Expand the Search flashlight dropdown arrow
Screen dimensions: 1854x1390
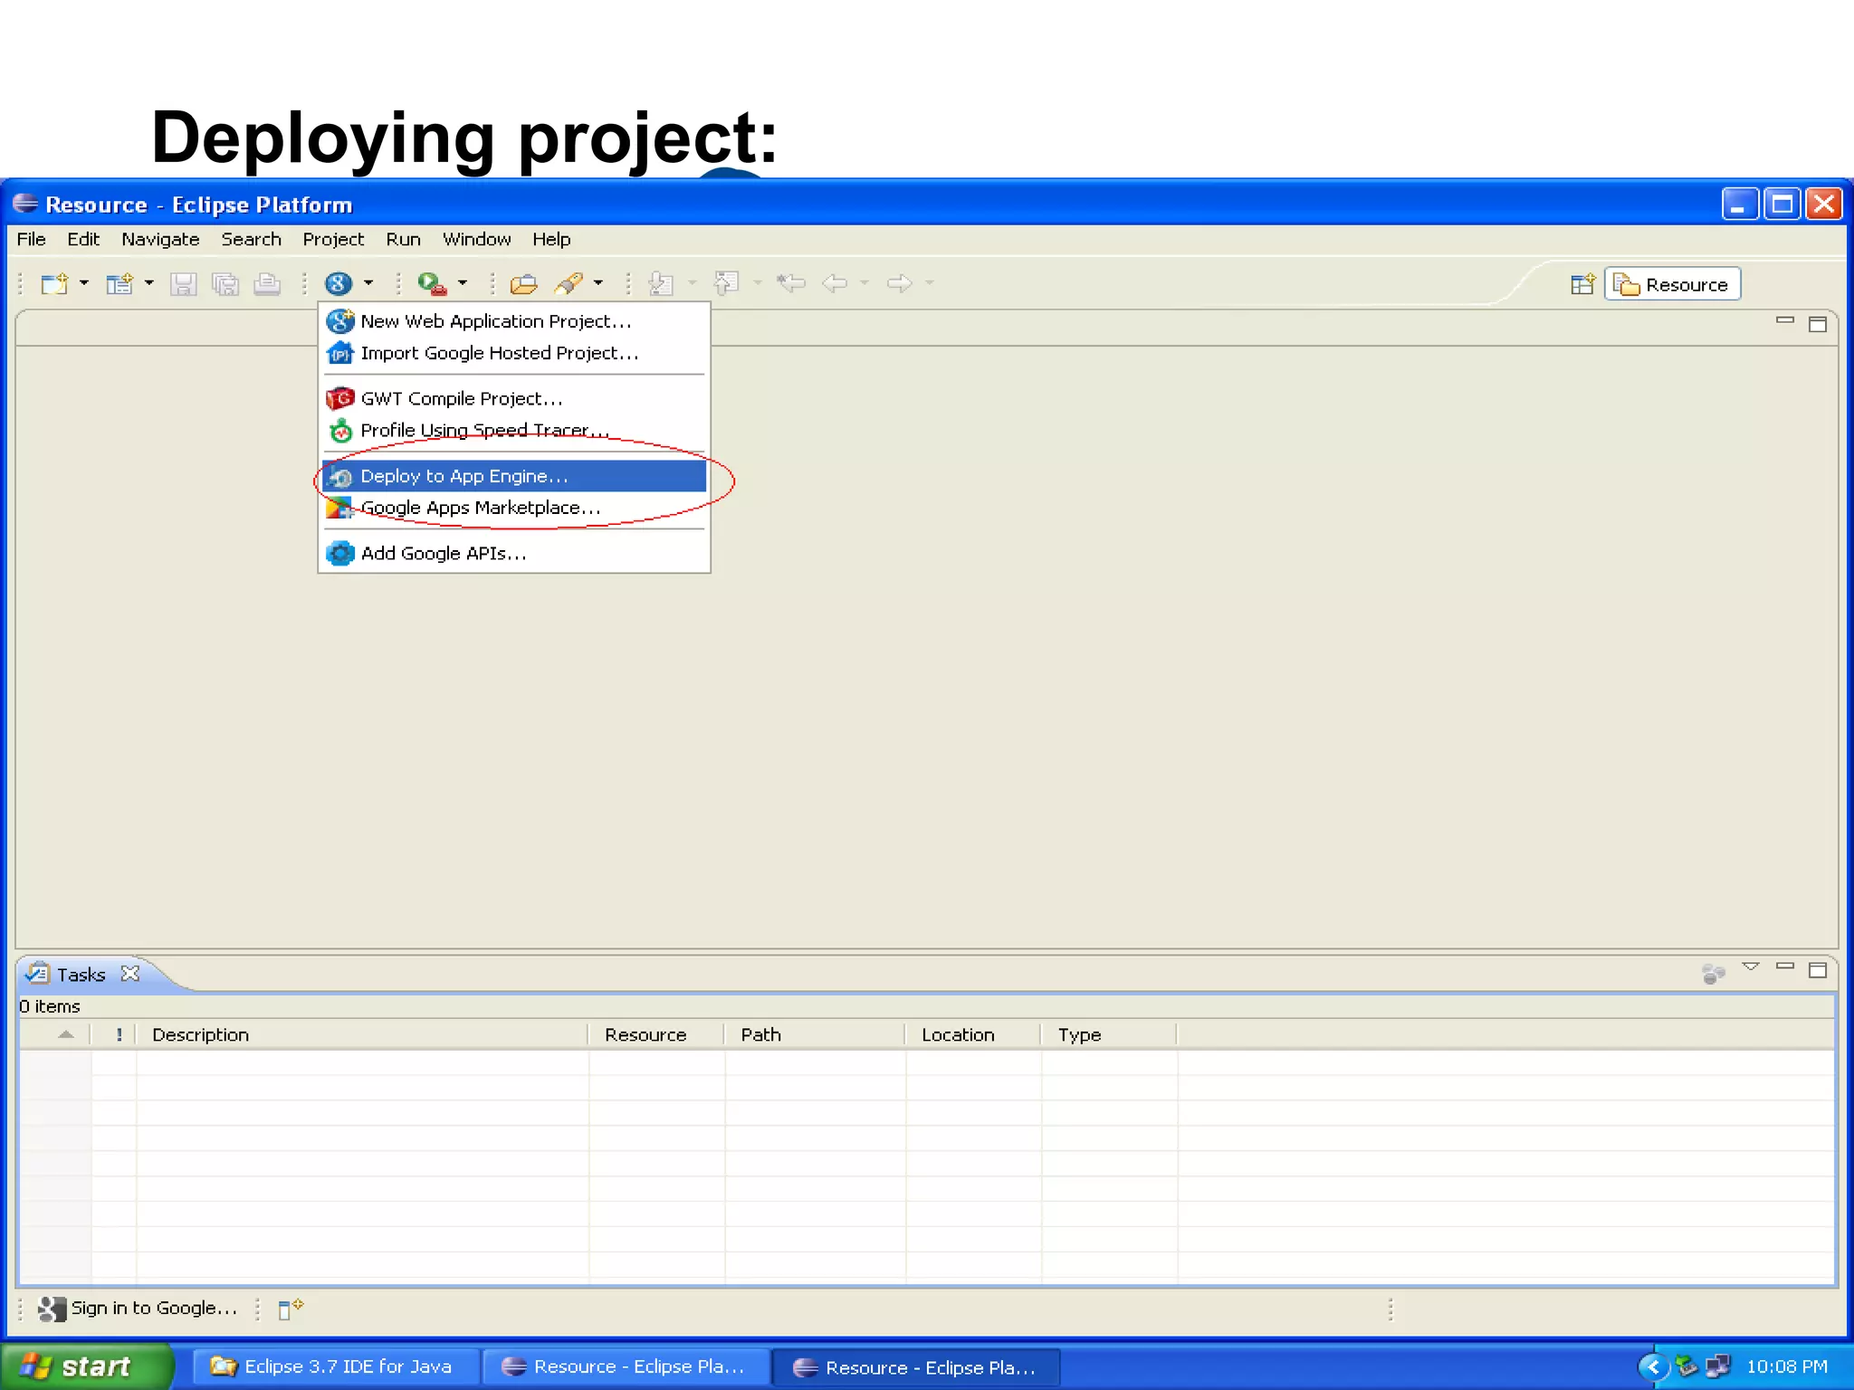coord(598,283)
